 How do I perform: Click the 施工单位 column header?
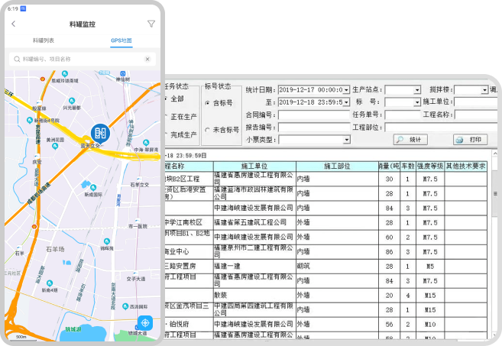[x=254, y=166]
